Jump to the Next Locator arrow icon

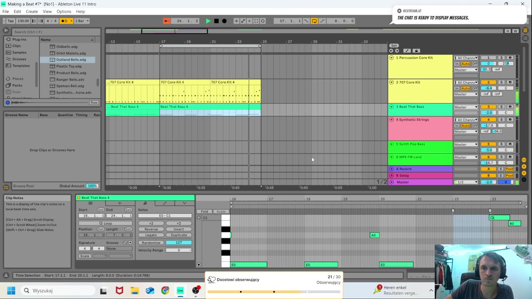tap(397, 51)
